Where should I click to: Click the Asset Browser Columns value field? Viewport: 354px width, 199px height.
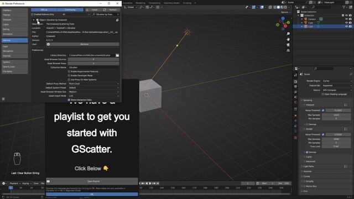(93, 59)
